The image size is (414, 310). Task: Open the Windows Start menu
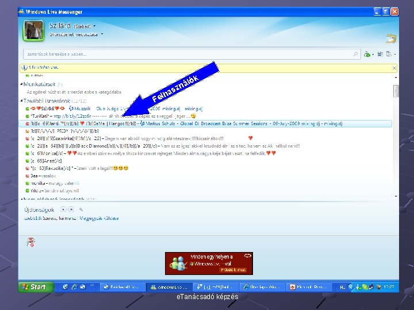coord(36,287)
